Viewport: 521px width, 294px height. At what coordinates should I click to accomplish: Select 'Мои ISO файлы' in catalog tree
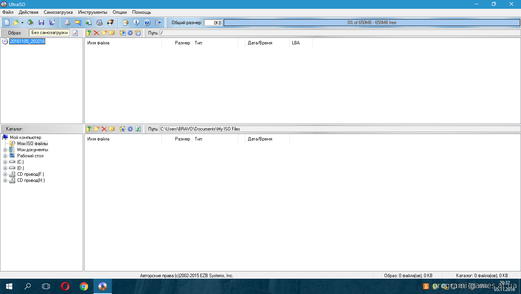[32, 144]
